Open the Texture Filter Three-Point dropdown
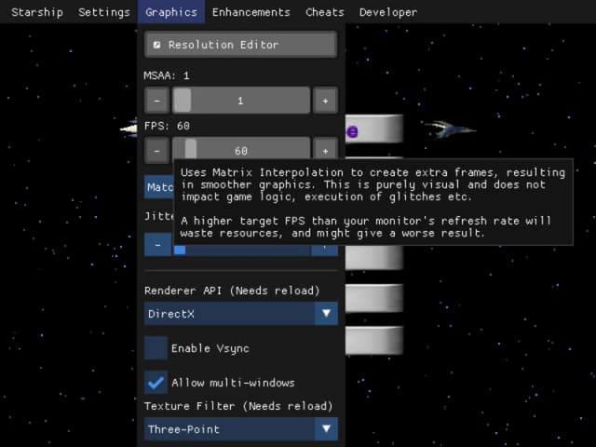 [x=240, y=429]
